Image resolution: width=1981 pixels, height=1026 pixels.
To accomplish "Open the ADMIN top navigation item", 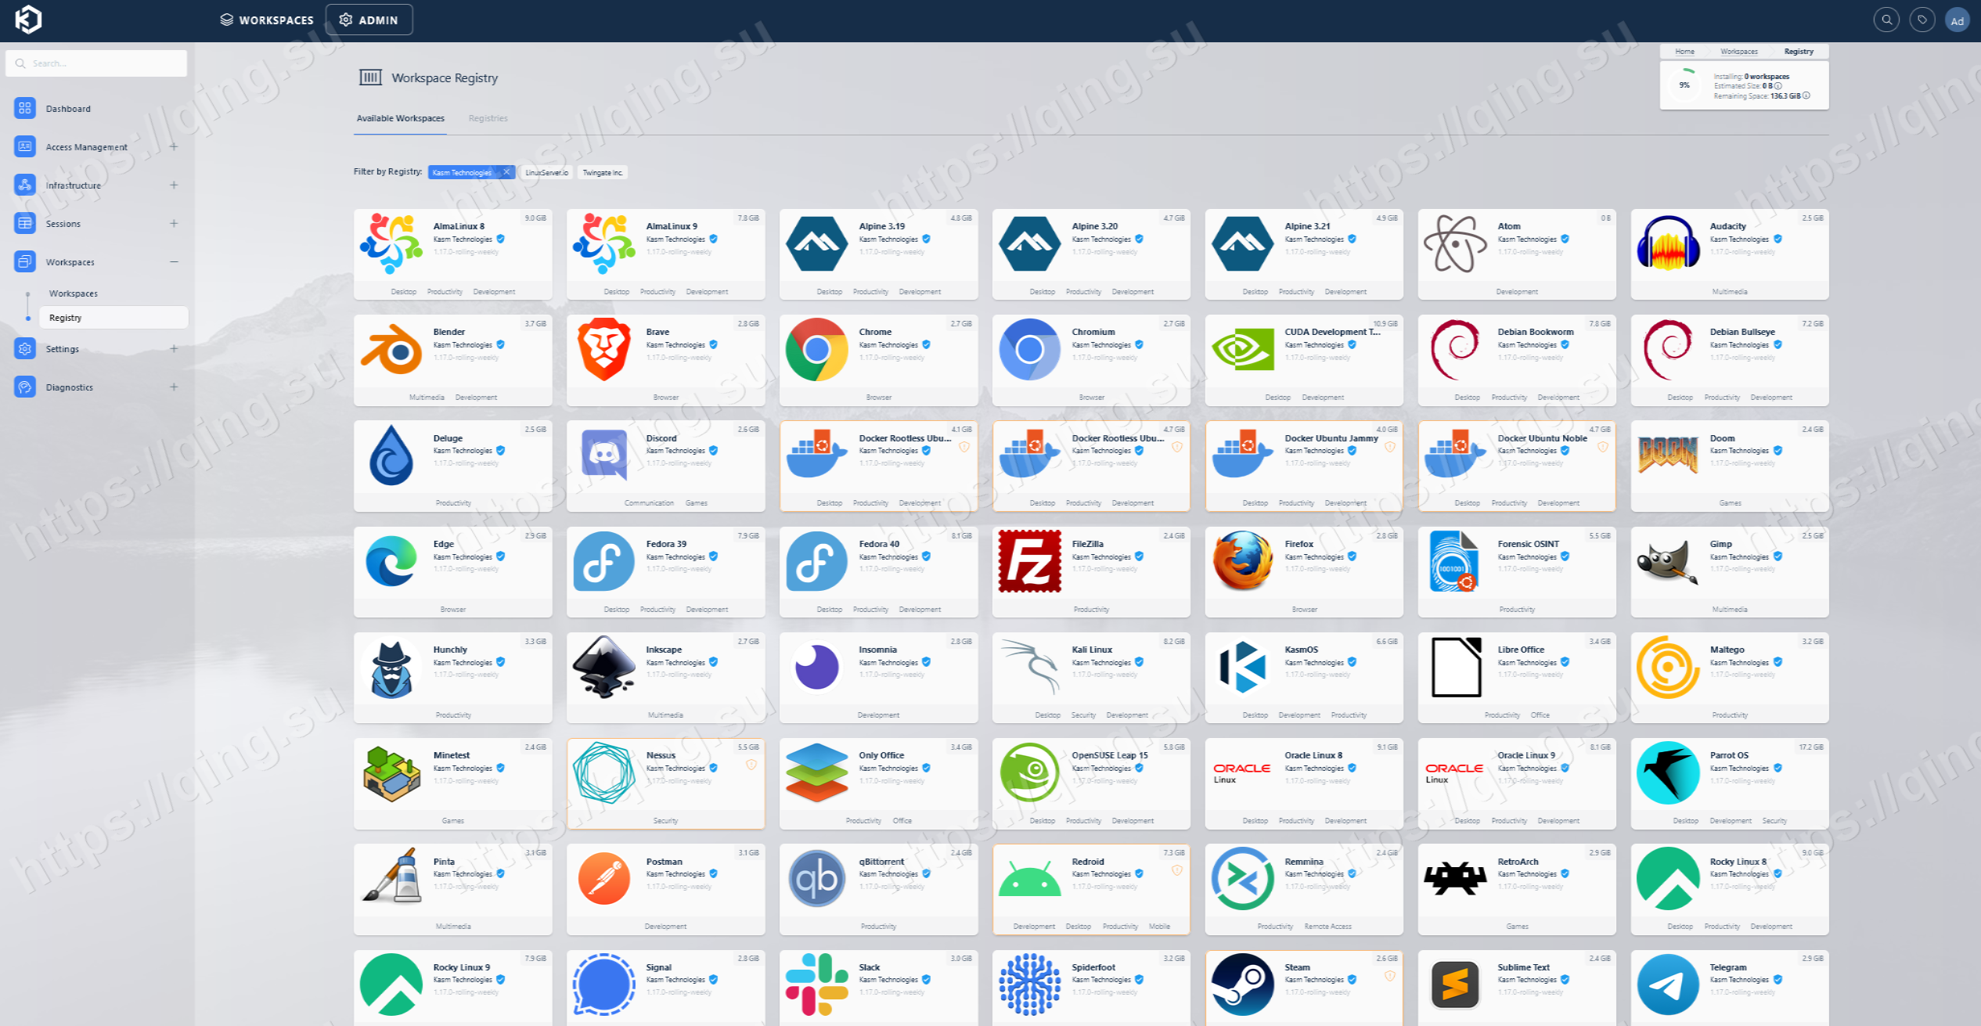I will [369, 20].
